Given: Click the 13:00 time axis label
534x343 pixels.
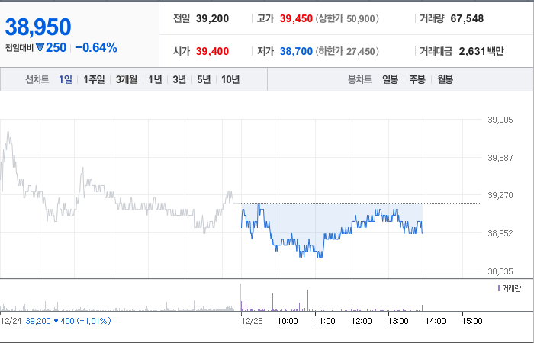Looking at the screenshot, I should (x=398, y=321).
